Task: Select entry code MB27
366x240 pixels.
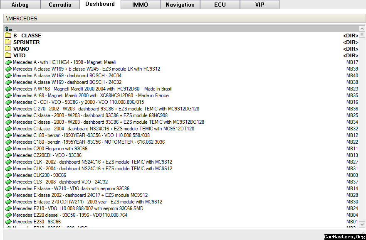Action: click(x=352, y=162)
